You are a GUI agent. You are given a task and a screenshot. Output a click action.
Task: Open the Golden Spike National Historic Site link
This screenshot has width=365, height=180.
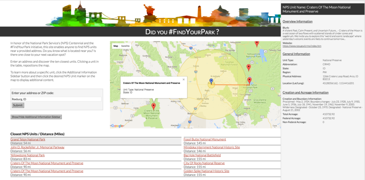pyautogui.click(x=206, y=171)
